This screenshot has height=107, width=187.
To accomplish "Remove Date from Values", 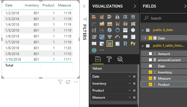I will click(x=134, y=77).
